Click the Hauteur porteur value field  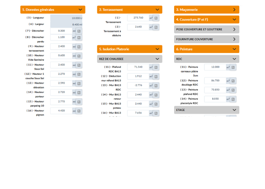61,93
